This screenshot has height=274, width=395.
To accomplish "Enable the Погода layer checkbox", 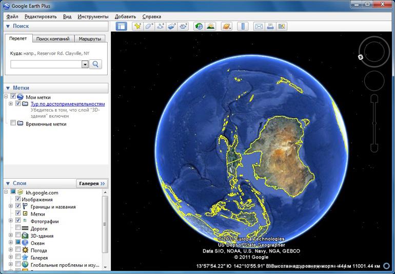I will point(18,250).
